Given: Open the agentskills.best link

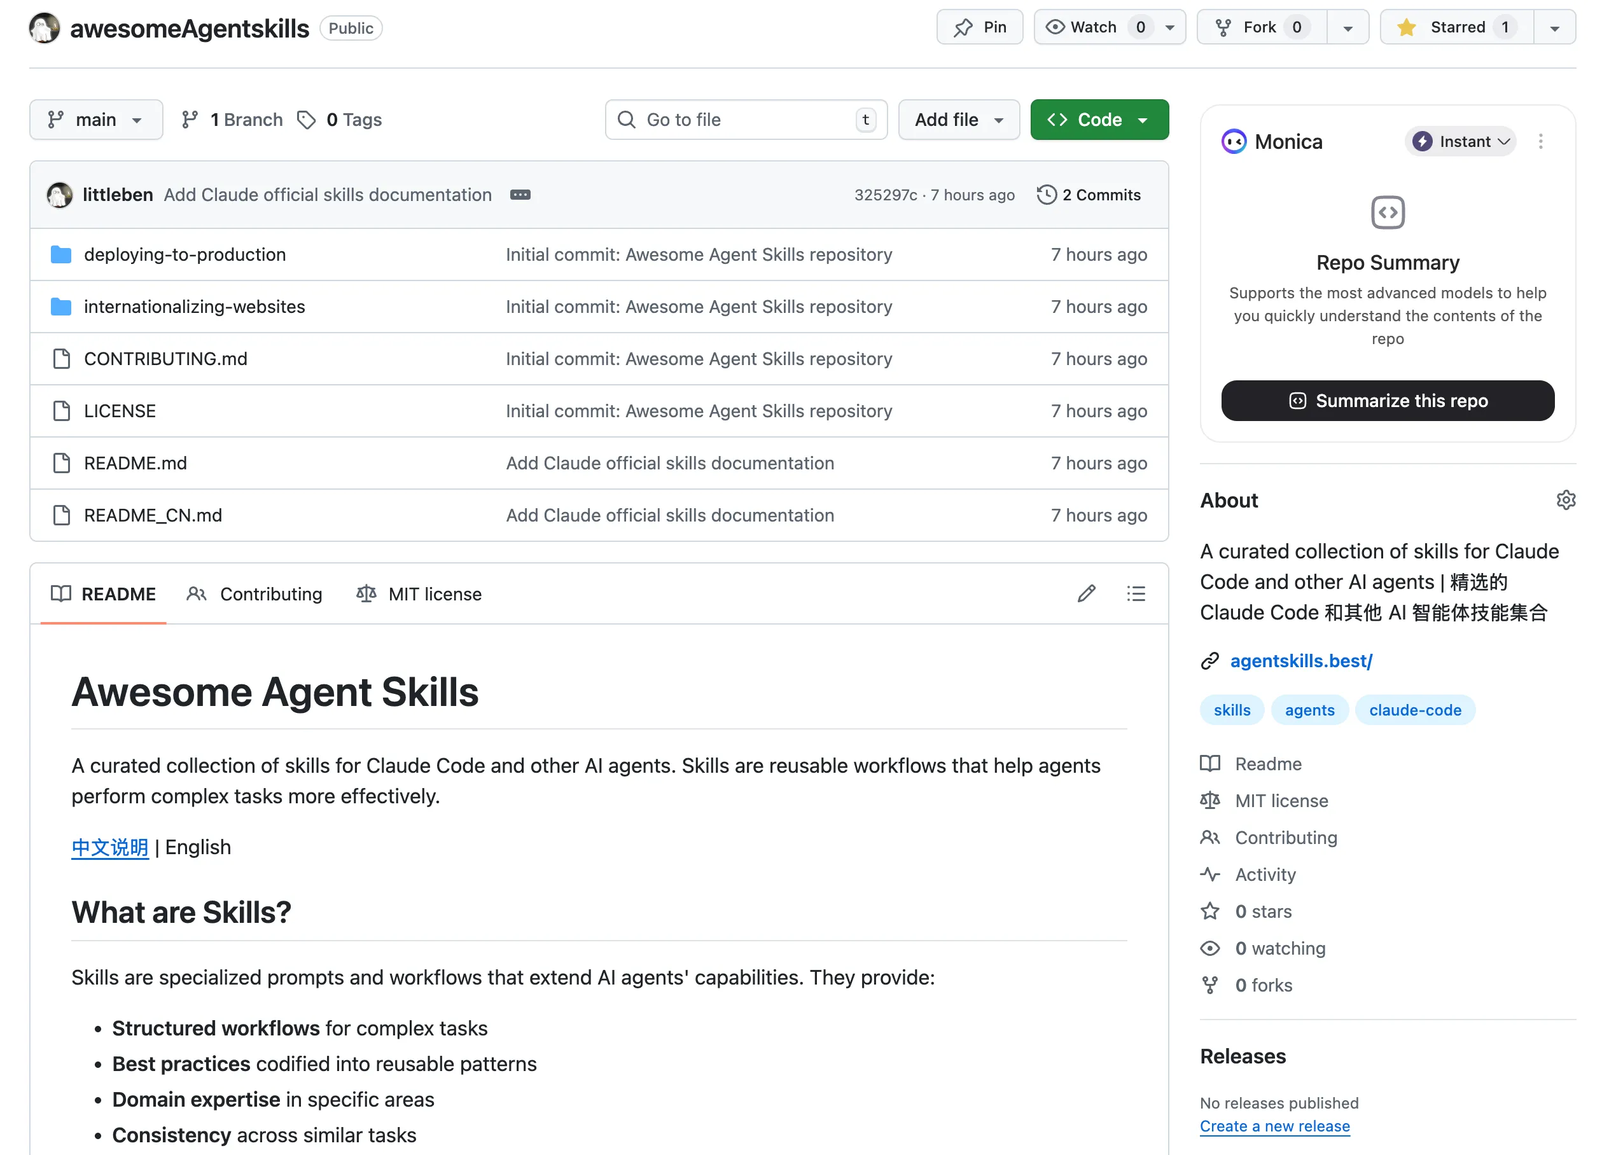Looking at the screenshot, I should [x=1300, y=661].
